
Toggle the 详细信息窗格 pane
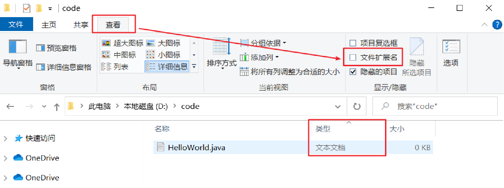pyautogui.click(x=64, y=67)
